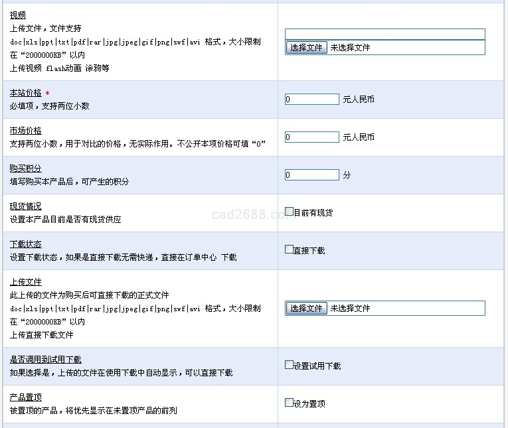
Task: Click the empty text field in the 视频 row
Action: 384,35
